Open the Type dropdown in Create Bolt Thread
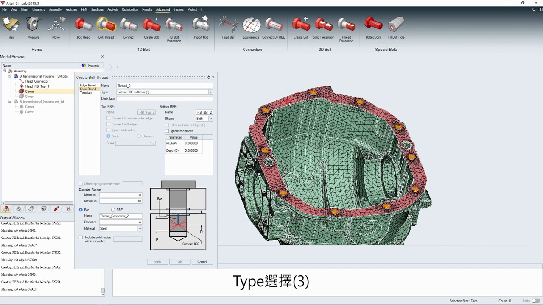Screen dimensions: 543x305 [x=210, y=92]
